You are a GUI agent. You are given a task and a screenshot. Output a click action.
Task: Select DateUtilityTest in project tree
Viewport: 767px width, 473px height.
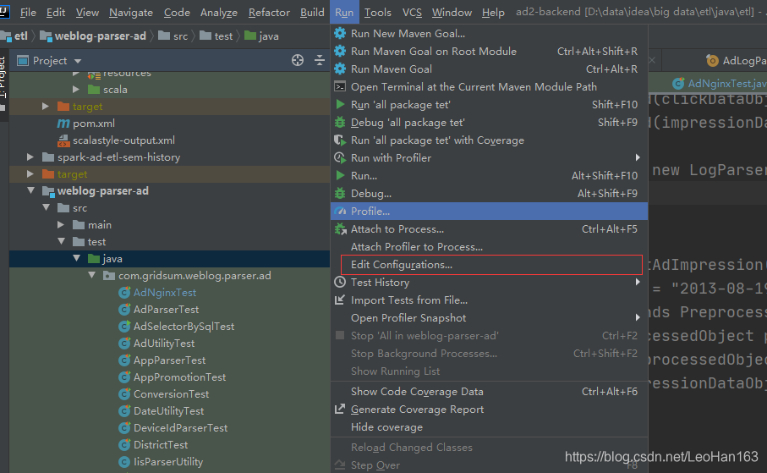tap(168, 411)
